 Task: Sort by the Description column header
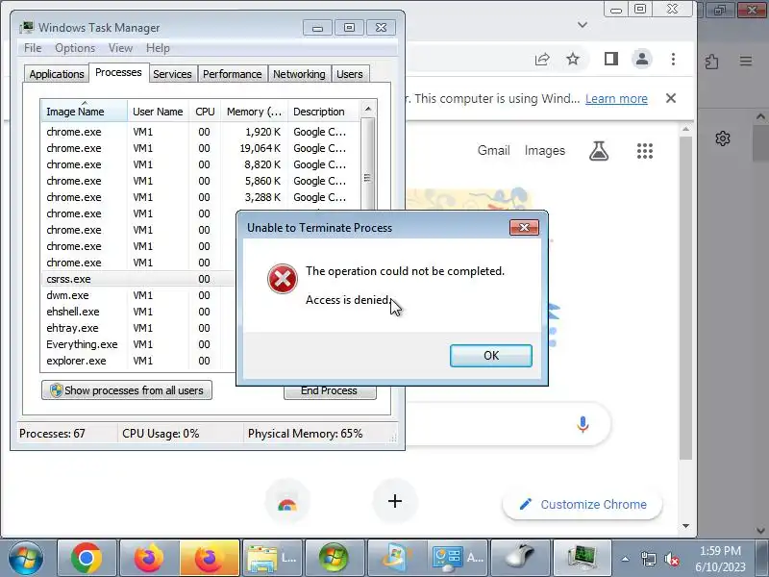pyautogui.click(x=324, y=112)
